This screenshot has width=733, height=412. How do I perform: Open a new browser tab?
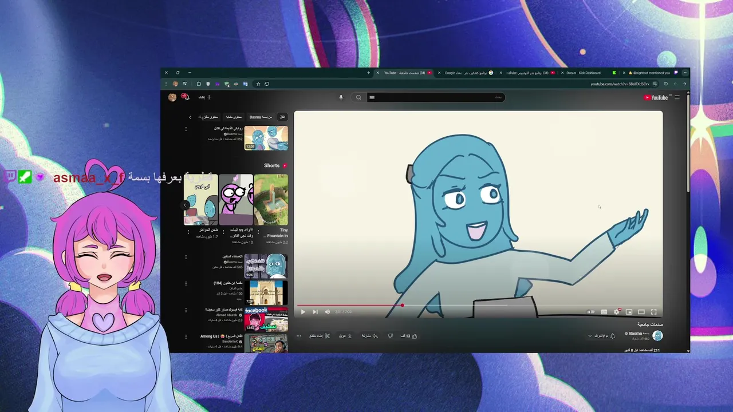(368, 73)
